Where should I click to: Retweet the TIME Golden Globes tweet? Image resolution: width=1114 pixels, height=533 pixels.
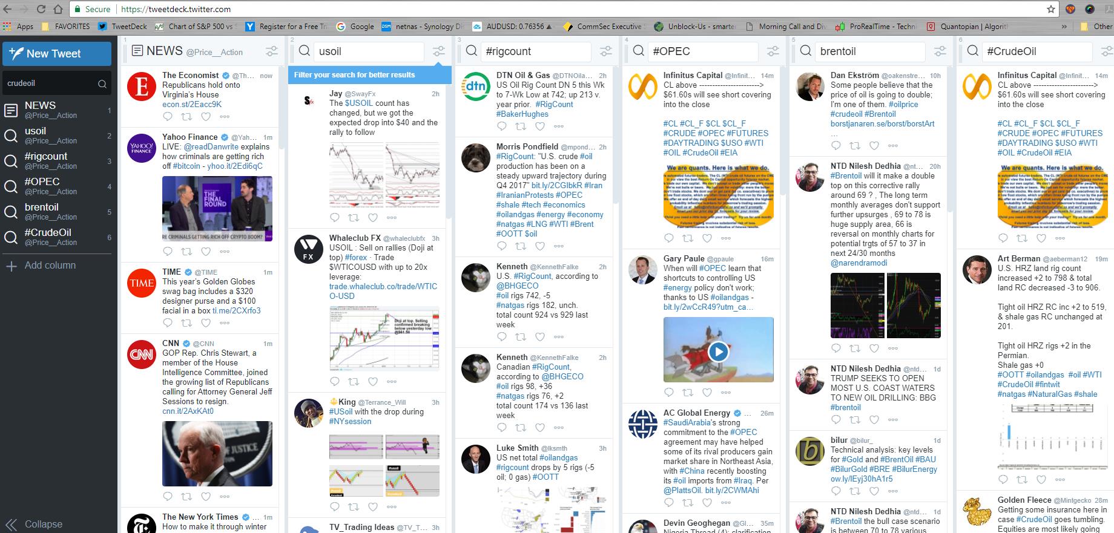[x=187, y=323]
